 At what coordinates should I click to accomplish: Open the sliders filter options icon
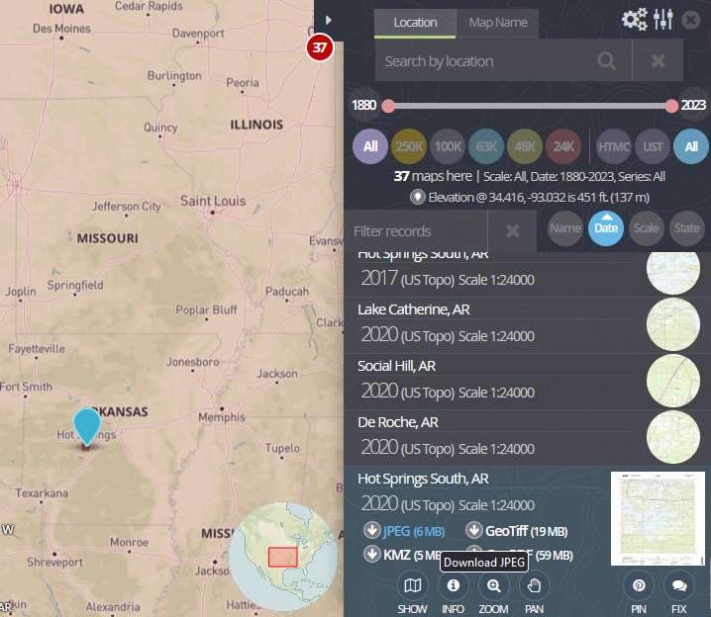663,20
